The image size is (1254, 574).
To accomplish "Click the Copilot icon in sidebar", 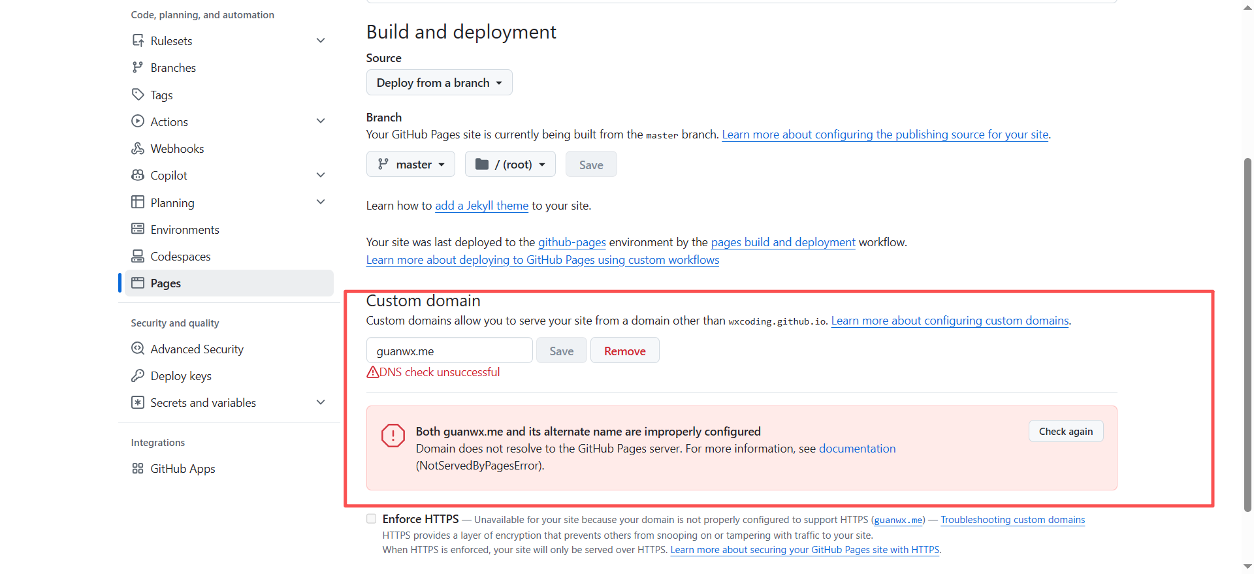I will point(138,175).
